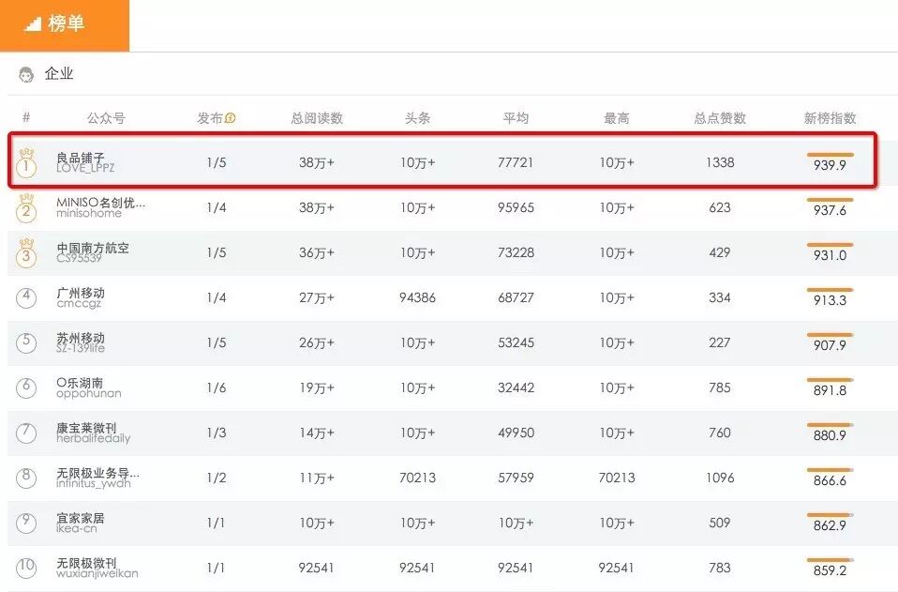The width and height of the screenshot is (898, 592).
Task: Click the rank 2 crown badge
Action: click(x=26, y=208)
